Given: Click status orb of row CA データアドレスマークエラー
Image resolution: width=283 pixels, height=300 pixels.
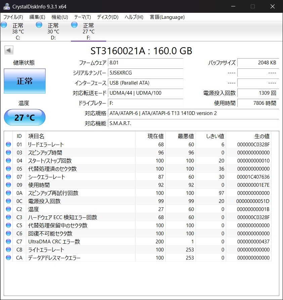Looking at the screenshot, I should [8, 258].
